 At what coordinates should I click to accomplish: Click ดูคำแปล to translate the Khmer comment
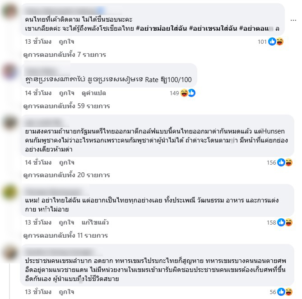pos(94,93)
